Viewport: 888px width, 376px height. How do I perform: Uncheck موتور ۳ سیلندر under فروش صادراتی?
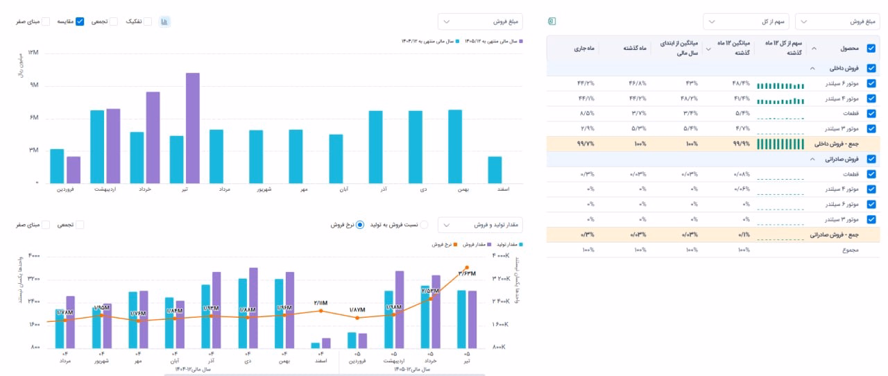click(x=871, y=219)
